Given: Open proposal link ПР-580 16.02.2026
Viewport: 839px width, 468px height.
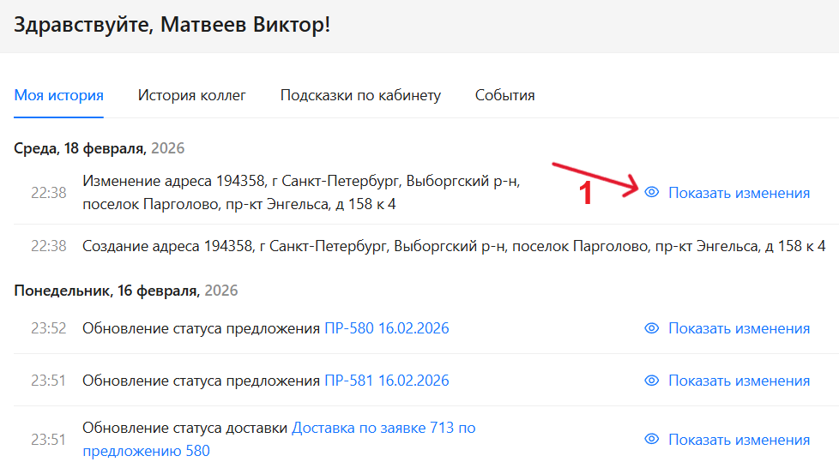Looking at the screenshot, I should point(386,328).
